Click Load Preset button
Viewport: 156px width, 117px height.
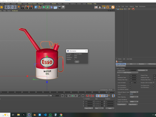pos(122,104)
